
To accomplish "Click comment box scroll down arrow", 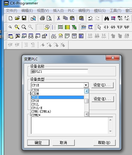I will click(111, 131).
